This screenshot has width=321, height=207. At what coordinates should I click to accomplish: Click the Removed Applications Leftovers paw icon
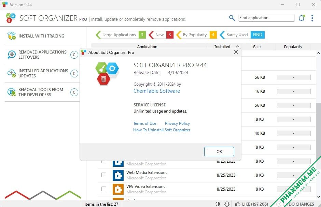pos(12,55)
